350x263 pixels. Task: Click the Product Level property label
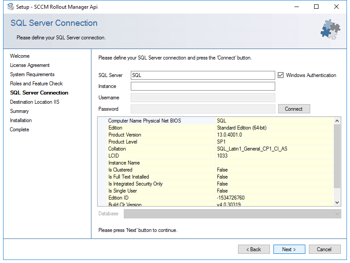123,142
